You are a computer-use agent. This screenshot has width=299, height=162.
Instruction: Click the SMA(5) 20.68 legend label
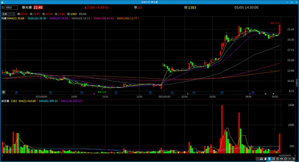pyautogui.click(x=16, y=19)
